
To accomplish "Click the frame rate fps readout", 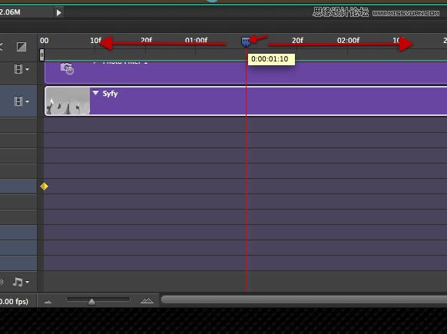I will (14, 302).
